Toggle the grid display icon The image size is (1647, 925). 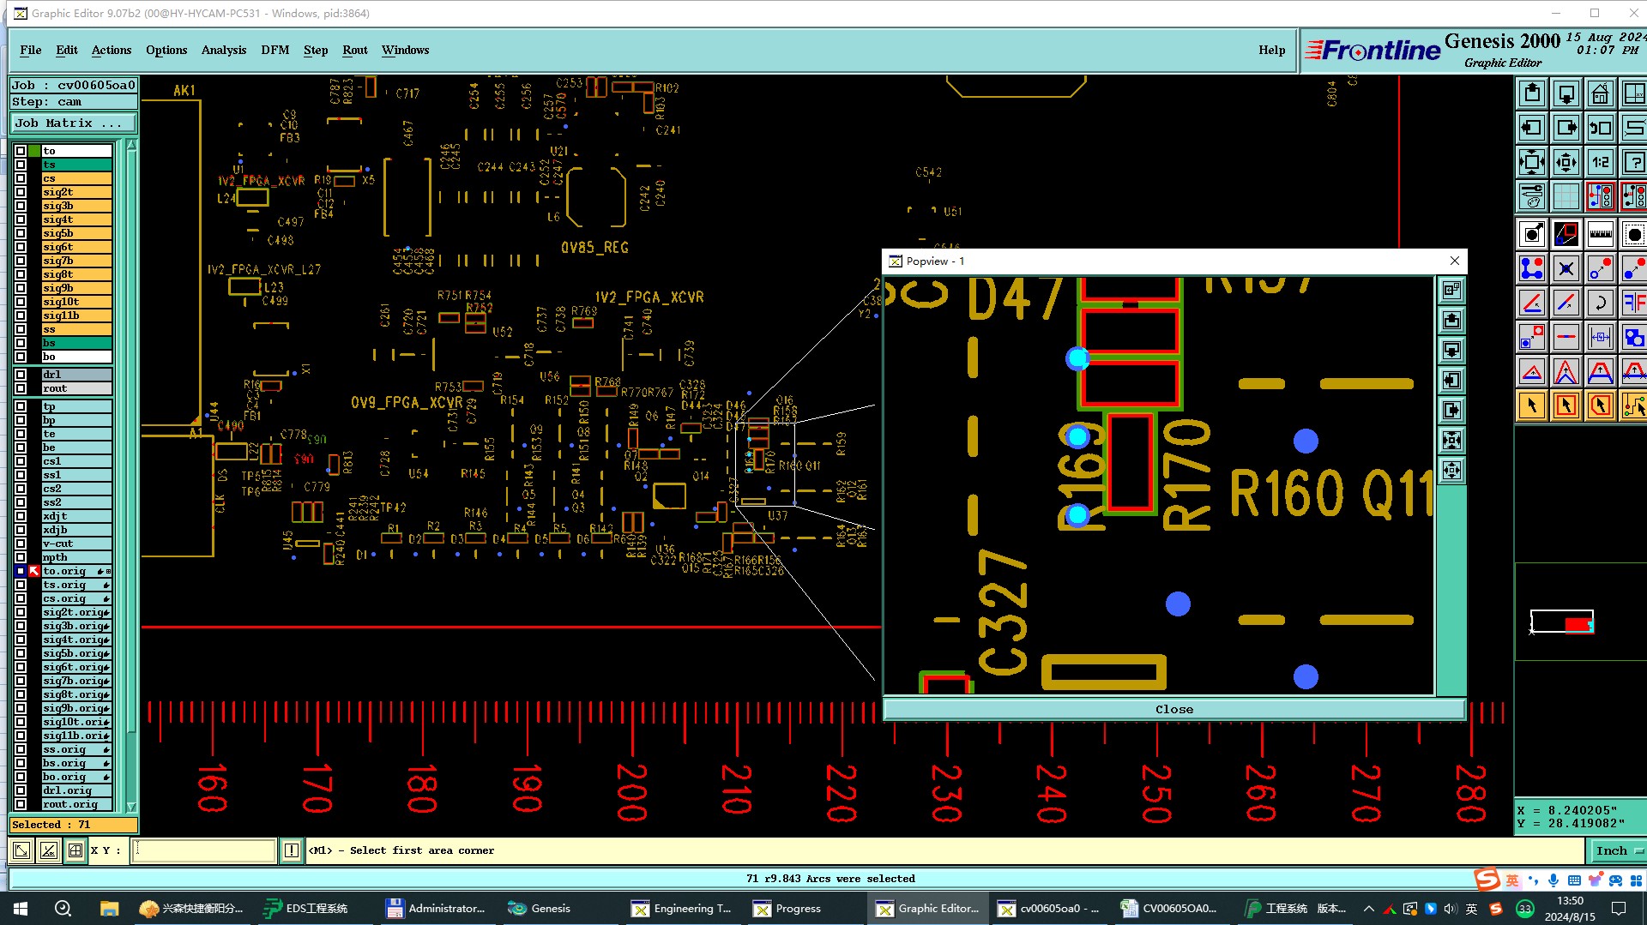click(1566, 196)
